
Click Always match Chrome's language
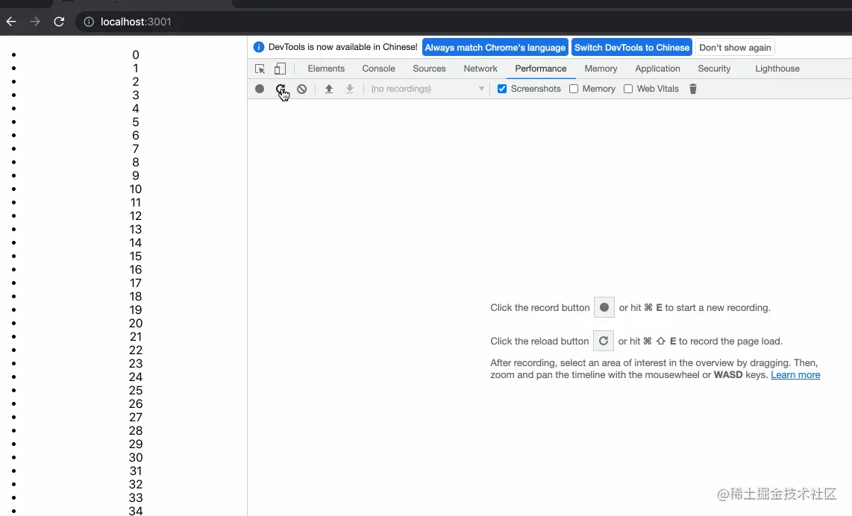495,47
